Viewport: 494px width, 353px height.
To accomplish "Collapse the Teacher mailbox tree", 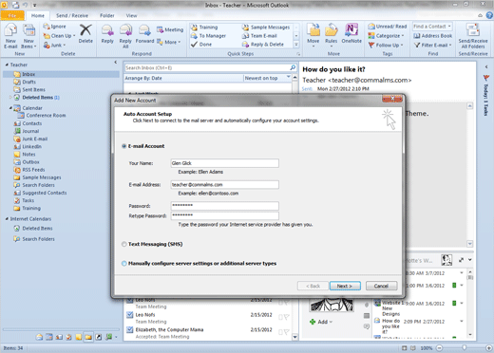I will [7, 65].
